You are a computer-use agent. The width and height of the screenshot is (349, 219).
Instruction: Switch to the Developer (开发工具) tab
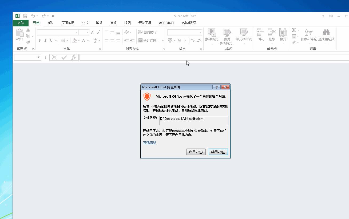145,23
